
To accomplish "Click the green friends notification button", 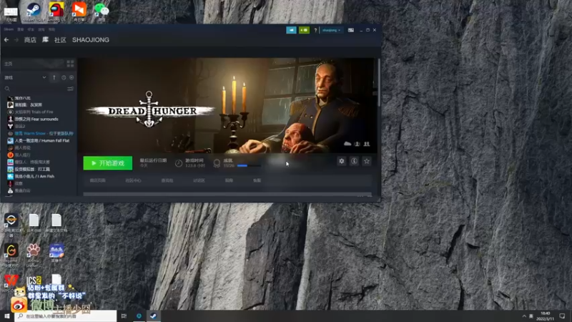I will [304, 30].
